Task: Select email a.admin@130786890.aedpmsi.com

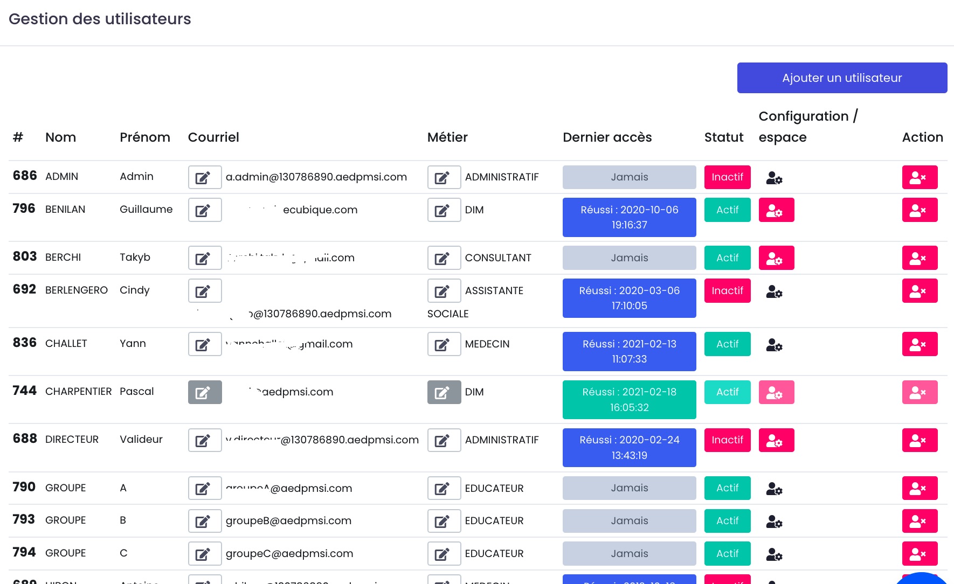Action: (x=316, y=177)
